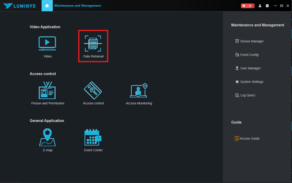Click the Luminys logo
Viewport: 292px width, 183px height.
[19, 6]
